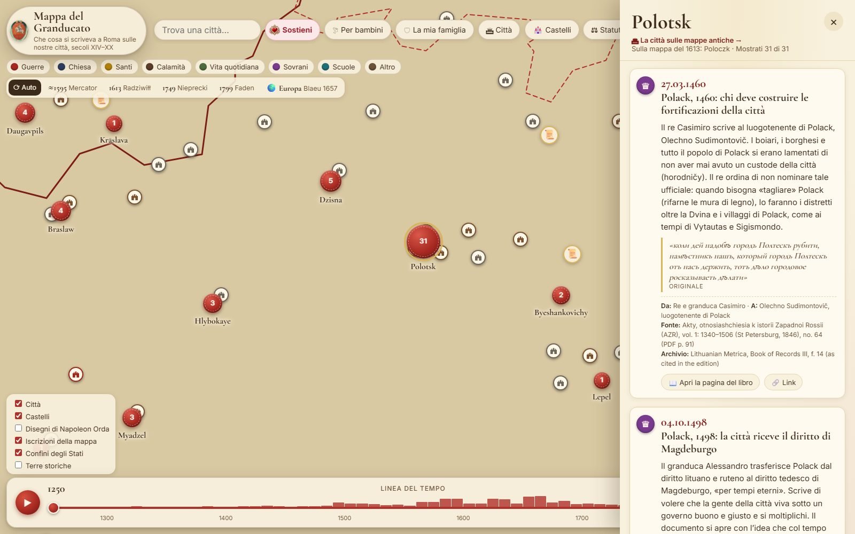Play the timeline animation

(x=27, y=502)
